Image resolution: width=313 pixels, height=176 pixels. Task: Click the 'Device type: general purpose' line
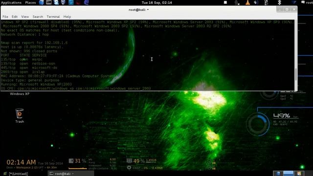pos(30,80)
